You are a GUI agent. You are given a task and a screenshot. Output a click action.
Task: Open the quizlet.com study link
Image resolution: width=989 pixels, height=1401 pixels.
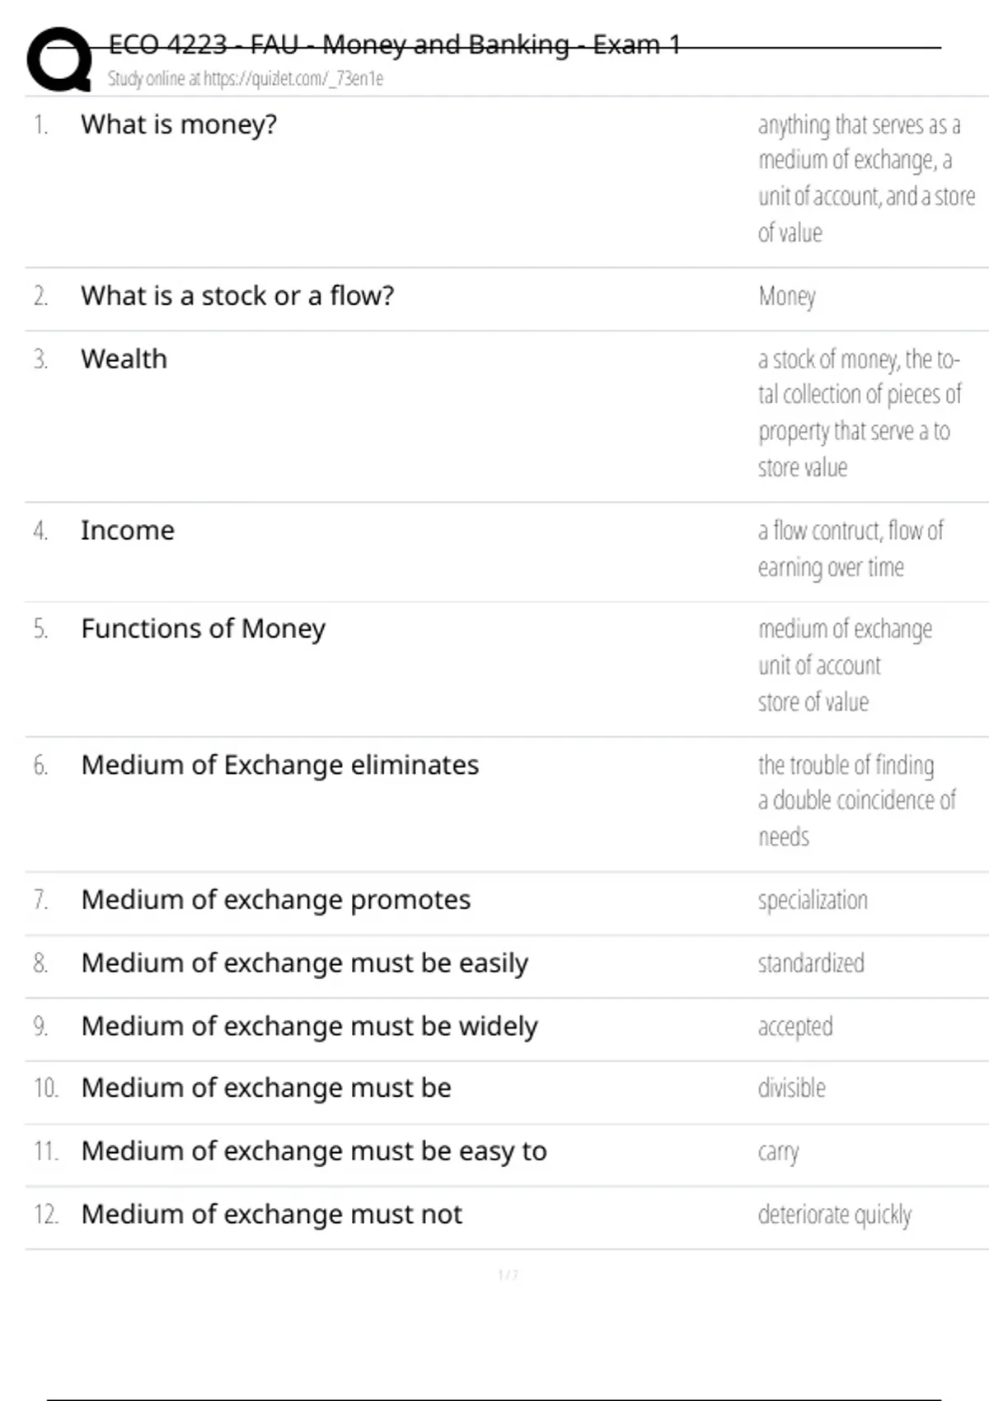(293, 79)
